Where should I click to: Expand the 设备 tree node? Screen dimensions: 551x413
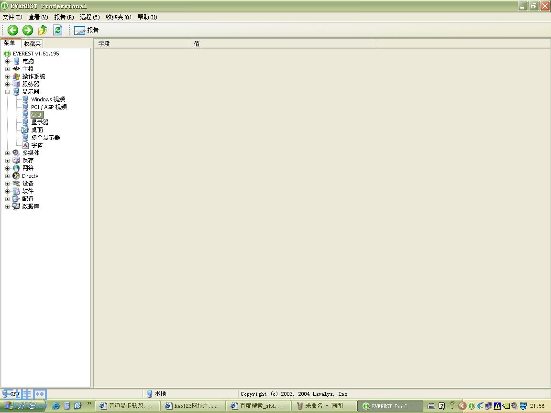click(7, 184)
